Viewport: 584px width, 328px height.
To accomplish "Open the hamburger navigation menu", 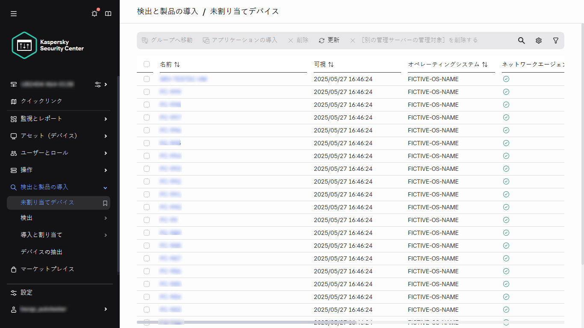I will tap(13, 13).
